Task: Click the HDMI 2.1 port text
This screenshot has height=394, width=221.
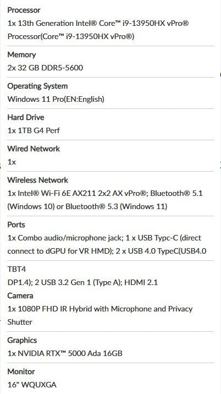Action: pos(141,283)
